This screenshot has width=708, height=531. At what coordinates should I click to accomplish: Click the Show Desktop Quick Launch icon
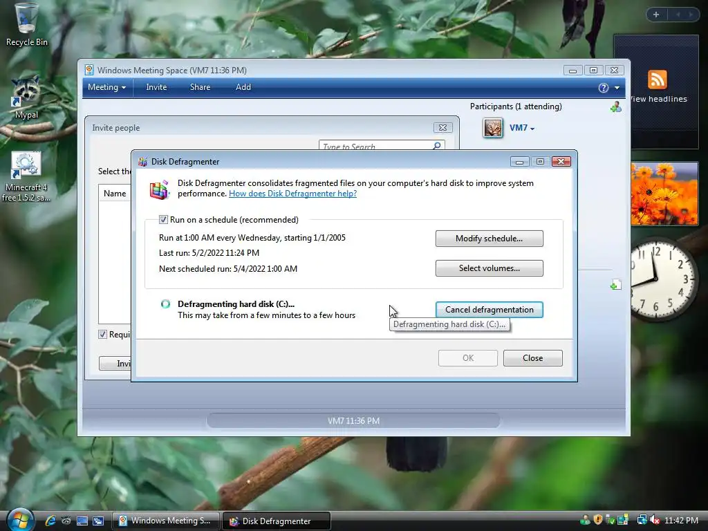(82, 521)
